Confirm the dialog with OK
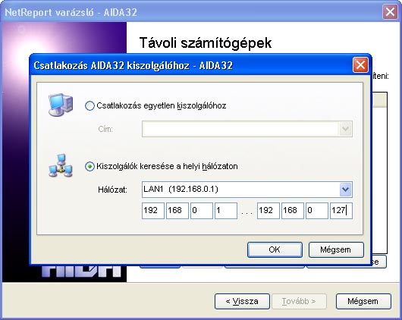 pos(275,249)
